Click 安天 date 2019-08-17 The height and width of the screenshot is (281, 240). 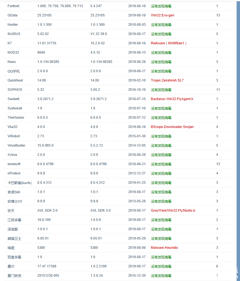[137, 210]
